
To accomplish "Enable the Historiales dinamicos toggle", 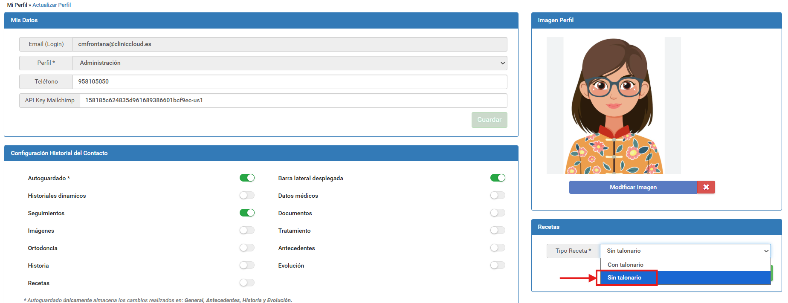I will point(247,195).
